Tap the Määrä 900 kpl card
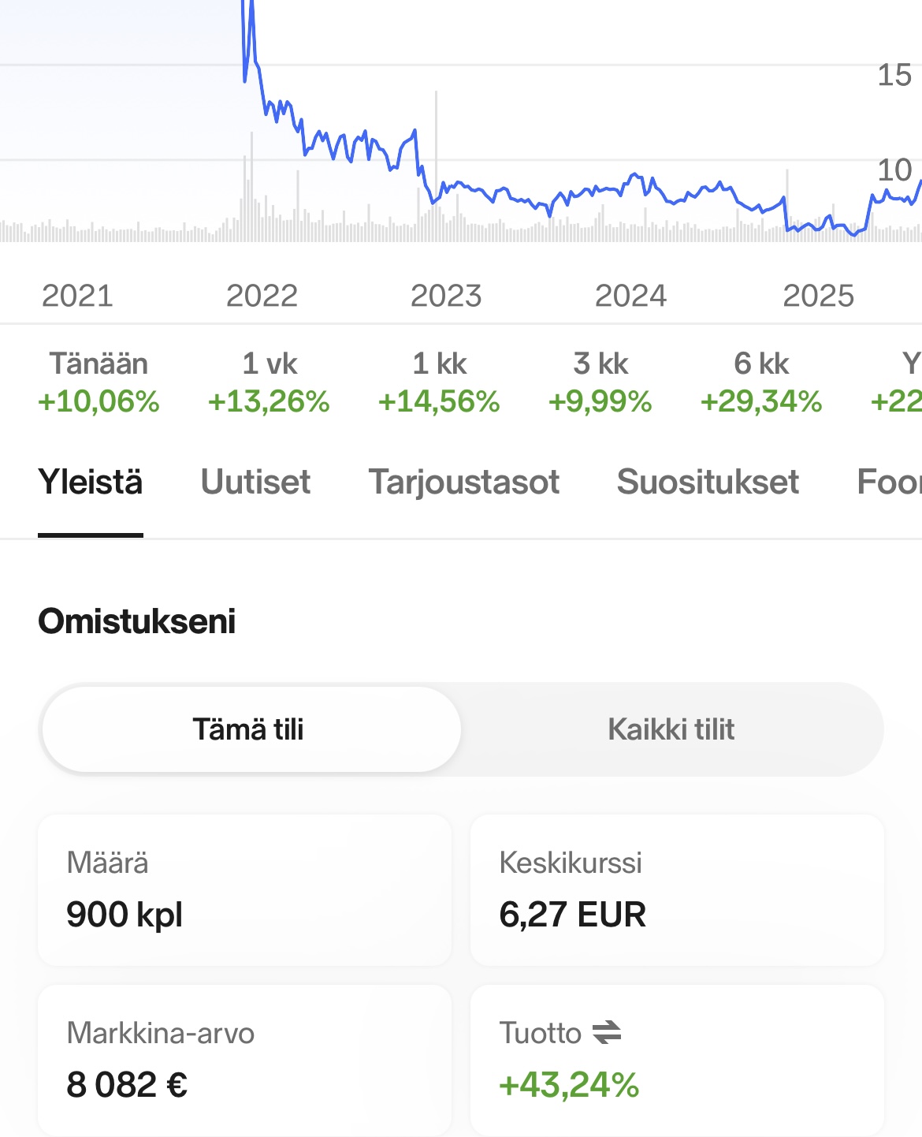922x1137 pixels. [244, 890]
